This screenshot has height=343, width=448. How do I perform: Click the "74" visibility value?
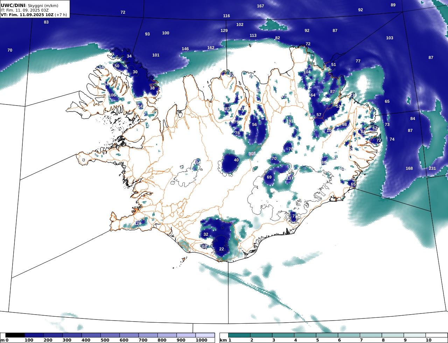point(392,139)
